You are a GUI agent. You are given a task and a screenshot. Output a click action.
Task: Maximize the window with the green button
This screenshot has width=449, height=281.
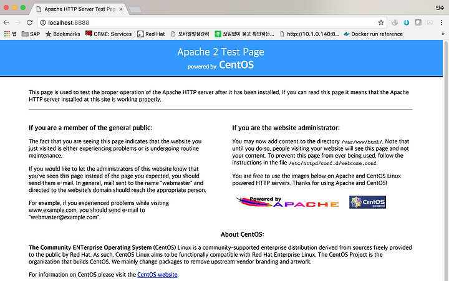(23, 7)
